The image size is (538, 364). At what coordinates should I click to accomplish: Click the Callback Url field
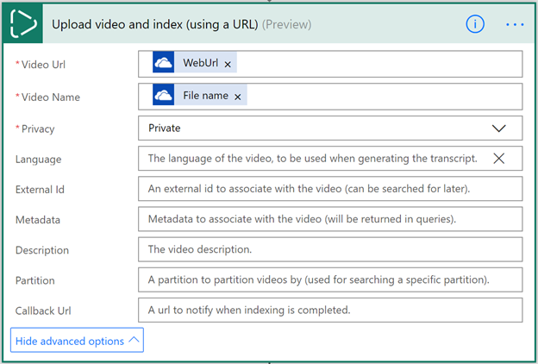tap(329, 310)
